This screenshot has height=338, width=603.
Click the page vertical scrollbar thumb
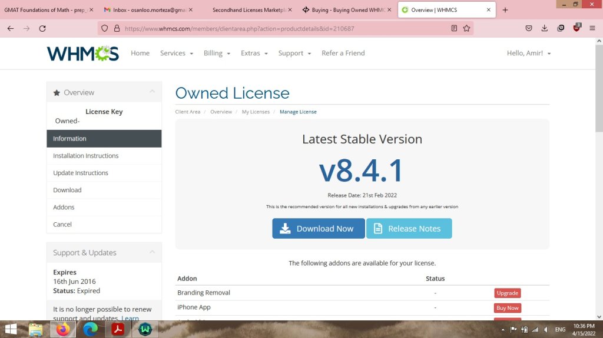(x=599, y=88)
